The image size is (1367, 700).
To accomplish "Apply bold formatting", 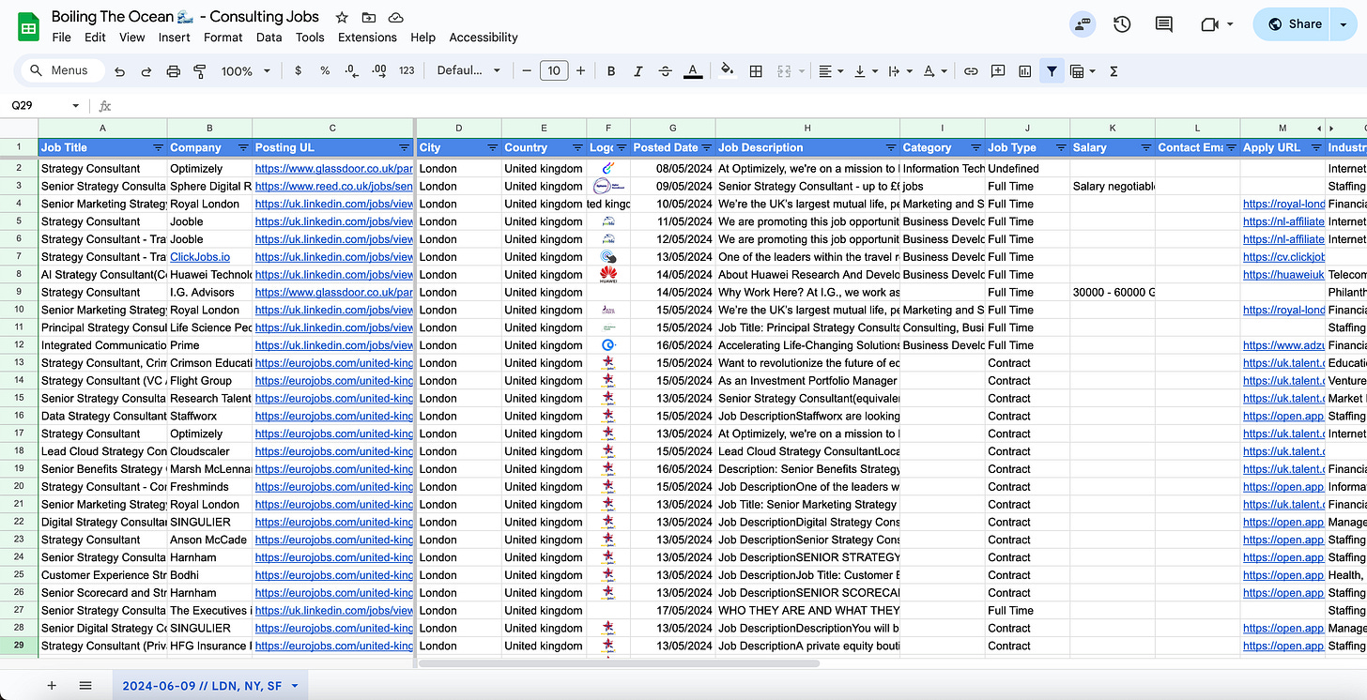I will click(611, 71).
